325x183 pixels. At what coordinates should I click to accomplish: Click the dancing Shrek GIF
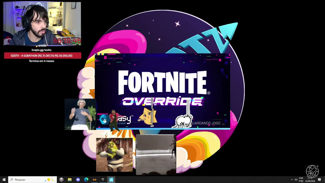tap(114, 155)
